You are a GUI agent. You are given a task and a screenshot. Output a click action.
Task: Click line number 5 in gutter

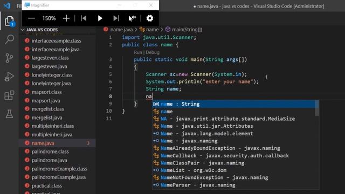(x=111, y=74)
